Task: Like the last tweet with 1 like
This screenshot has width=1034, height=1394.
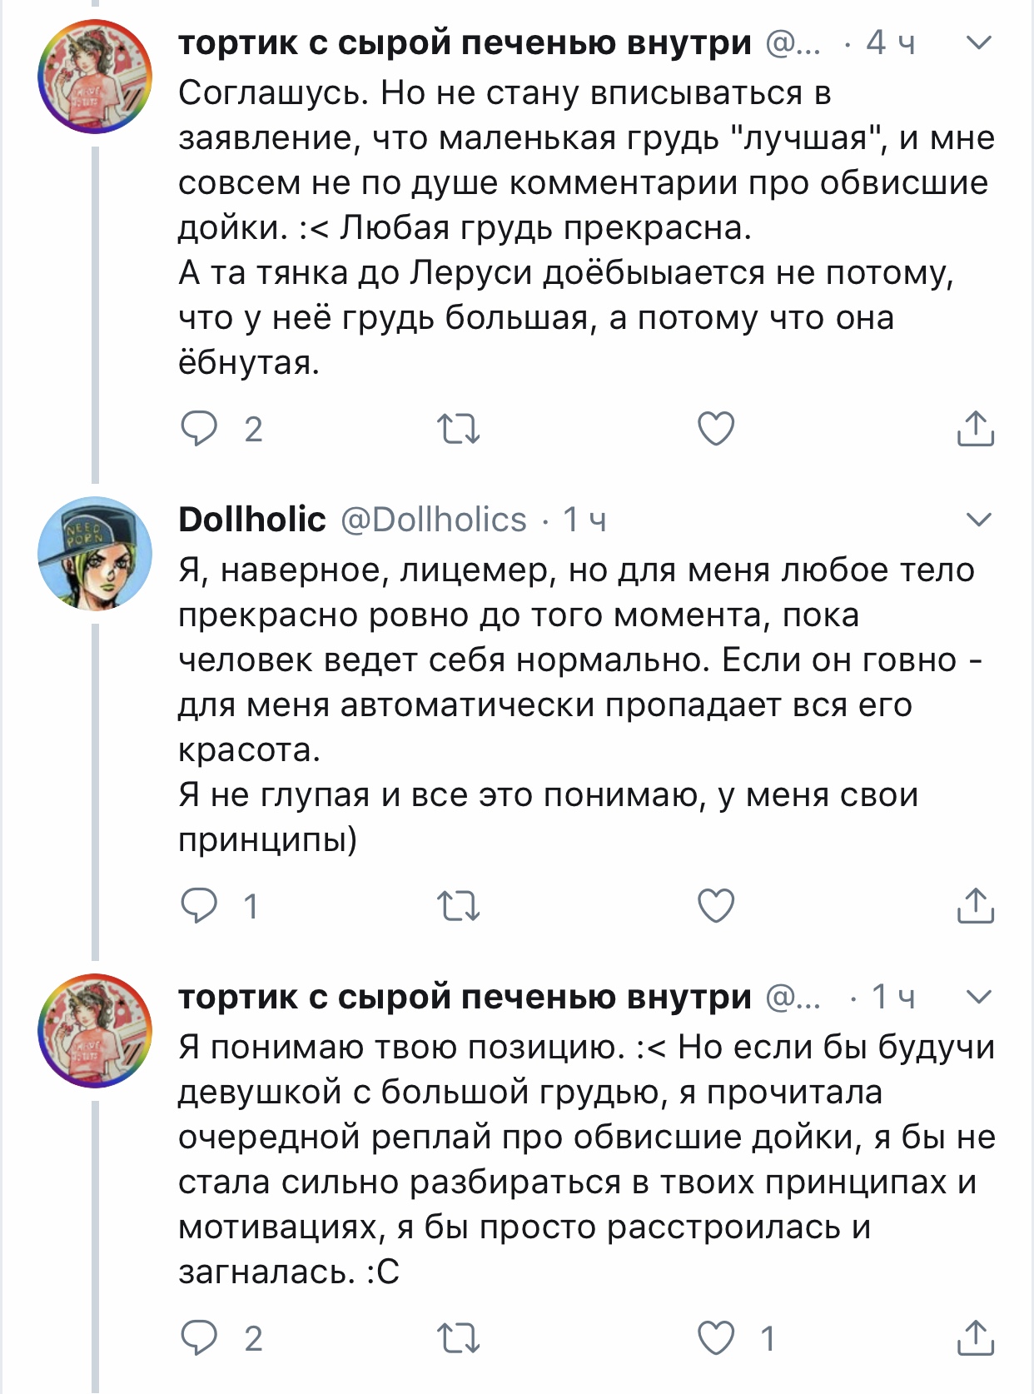Action: pyautogui.click(x=716, y=1338)
